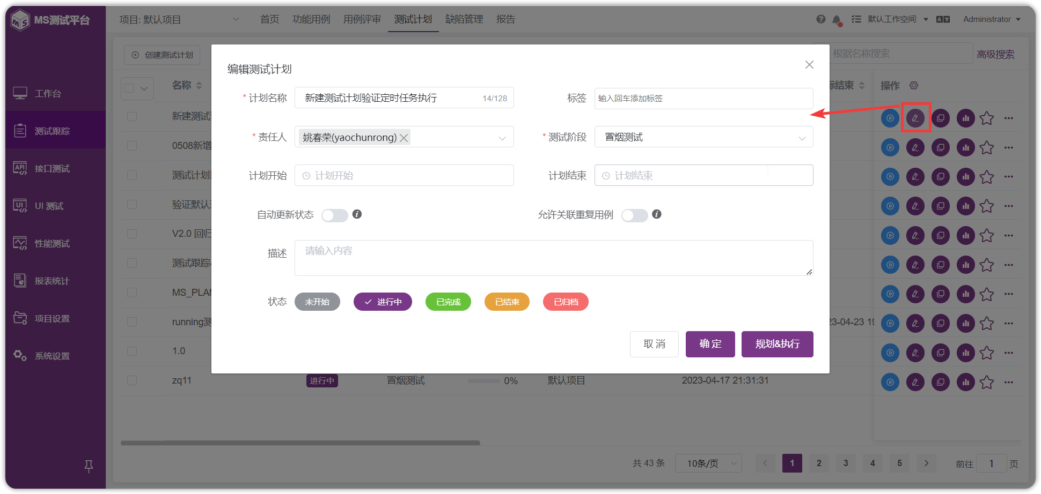Set status to 已完成
The width and height of the screenshot is (1041, 494).
click(448, 302)
